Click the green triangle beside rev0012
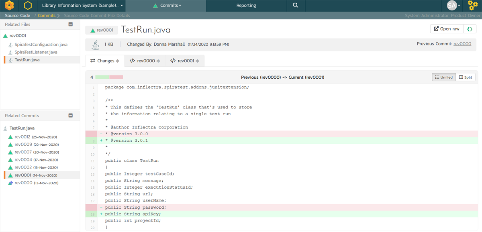This screenshot has height=232, width=482. [10, 137]
